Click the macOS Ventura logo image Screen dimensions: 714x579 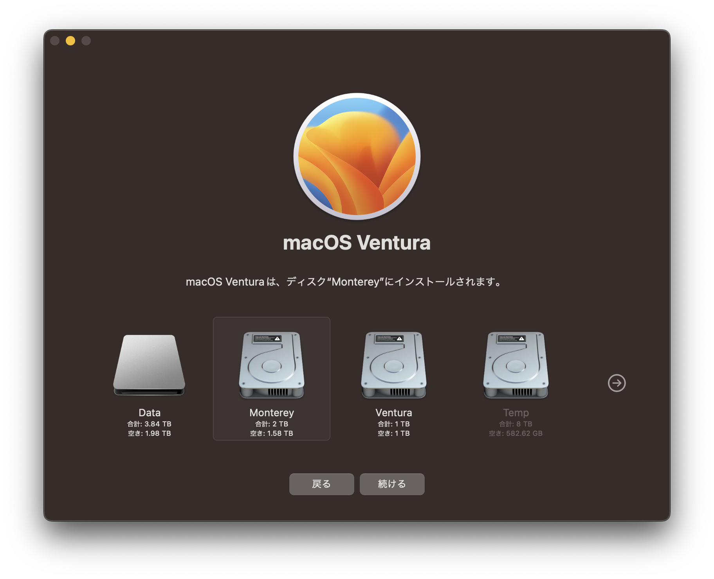click(x=357, y=156)
